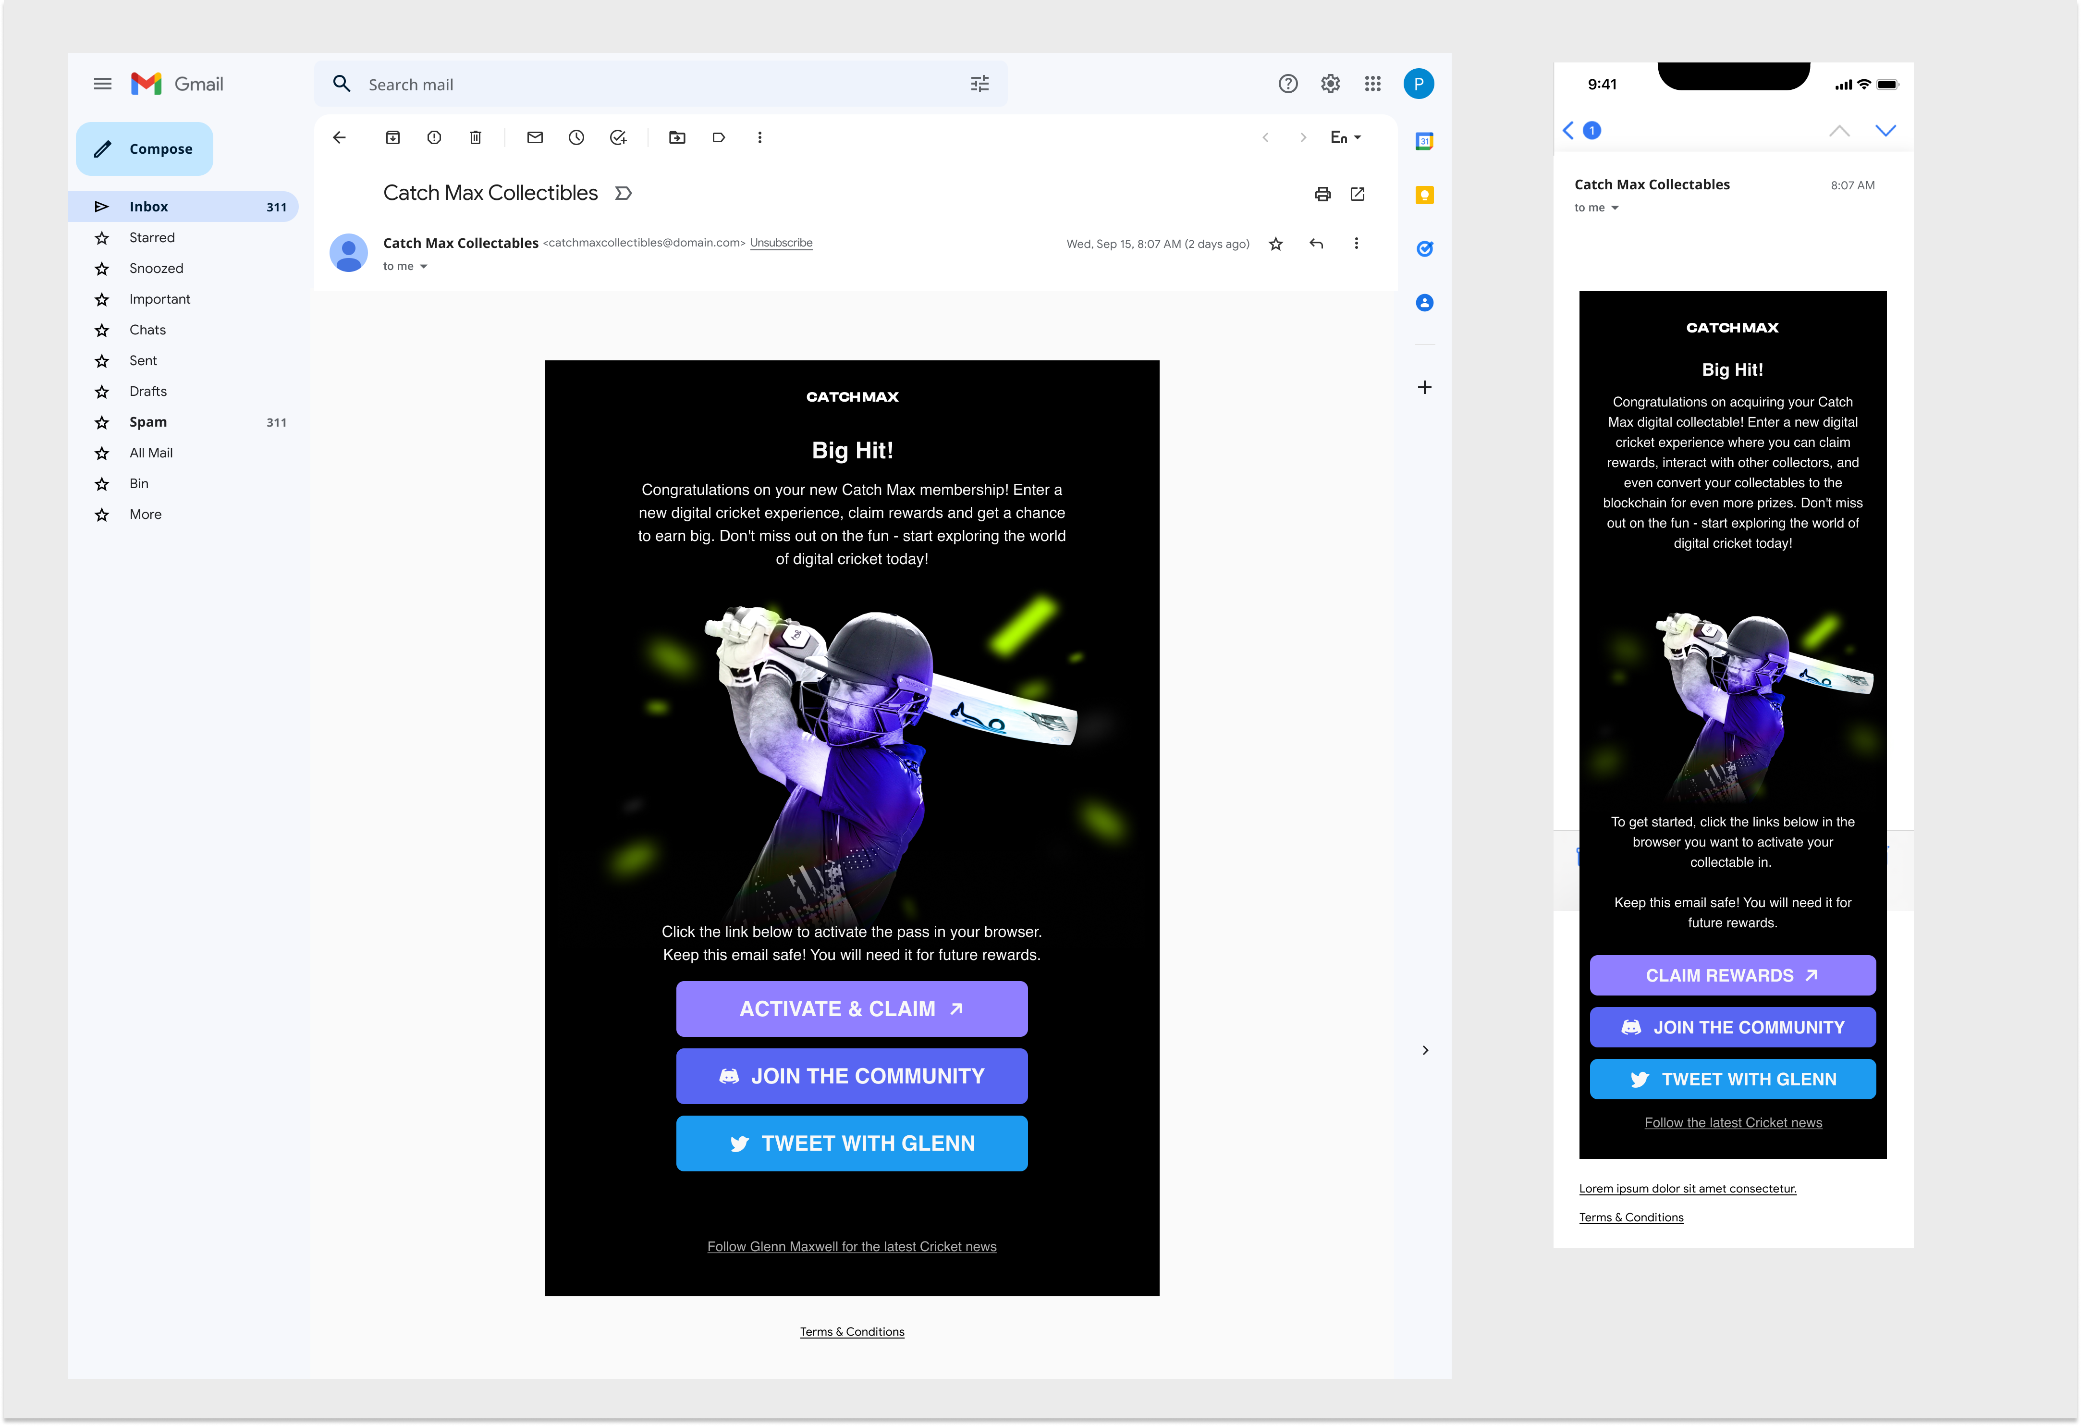Image resolution: width=2081 pixels, height=1426 pixels.
Task: Open search filter options icon
Action: point(979,84)
